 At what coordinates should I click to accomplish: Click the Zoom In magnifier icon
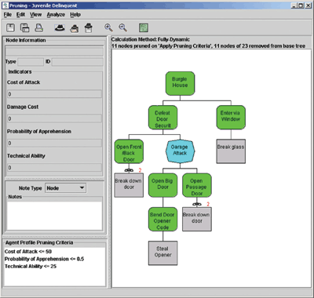pos(108,27)
